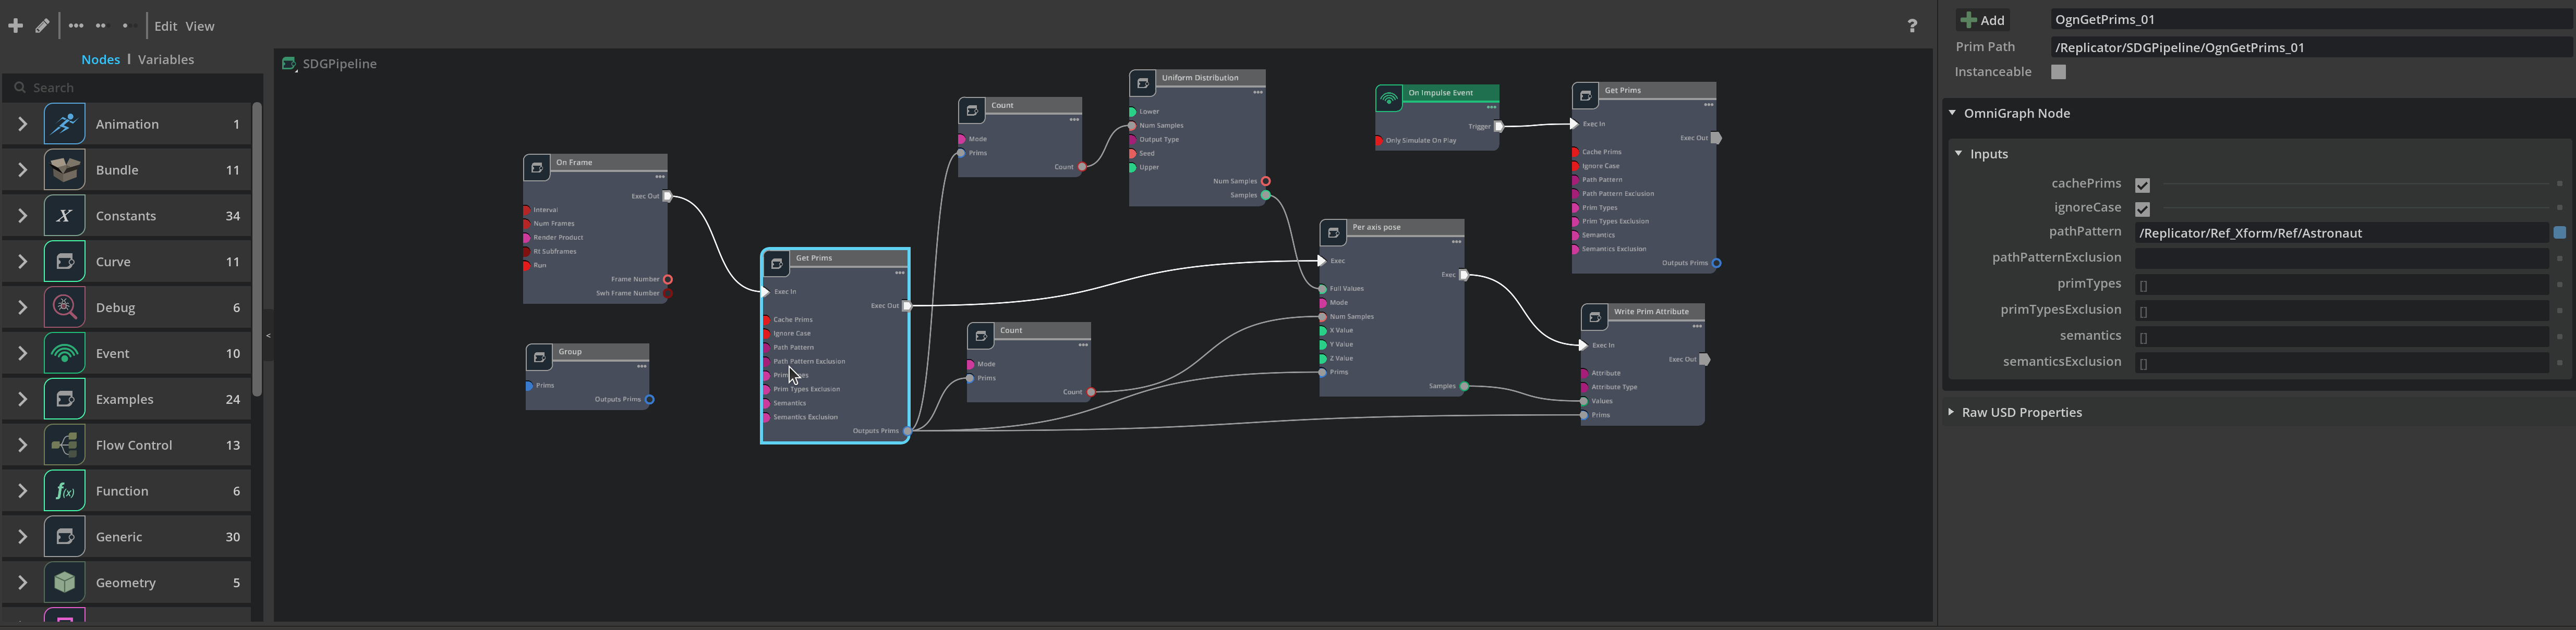The image size is (2576, 630).
Task: Click the plus icon in the top toolbar
Action: [x=15, y=26]
